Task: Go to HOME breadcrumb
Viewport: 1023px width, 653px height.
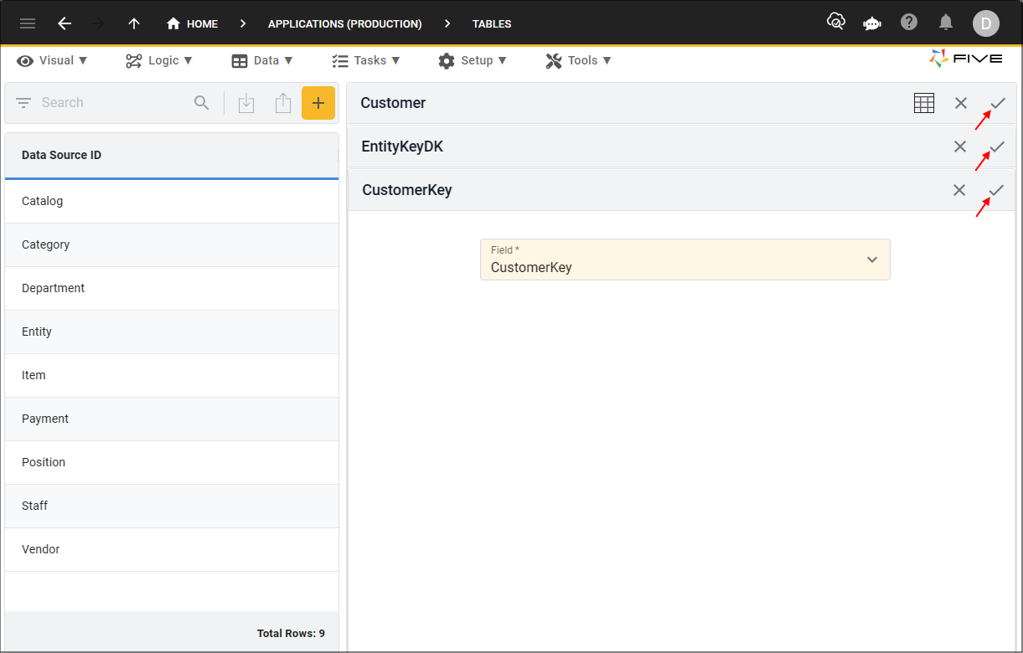Action: tap(192, 23)
